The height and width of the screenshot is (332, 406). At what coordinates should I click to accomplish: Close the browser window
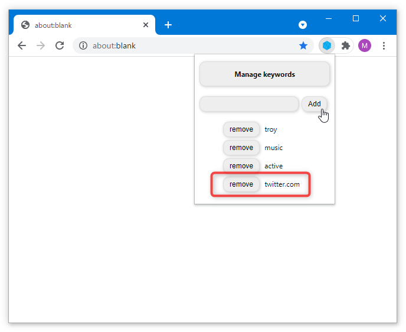pos(383,18)
